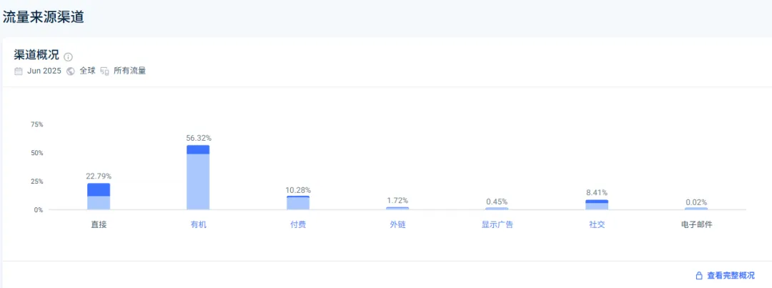Click the 社交 bar at 8.41%

[597, 205]
